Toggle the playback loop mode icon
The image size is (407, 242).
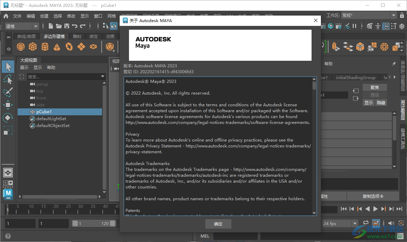click(x=366, y=223)
